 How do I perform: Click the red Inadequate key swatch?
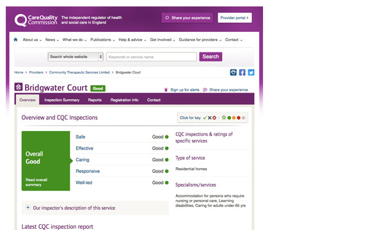[239, 118]
